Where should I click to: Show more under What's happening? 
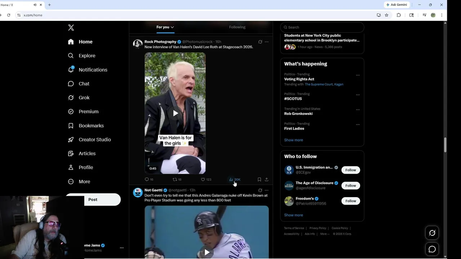coord(294,140)
